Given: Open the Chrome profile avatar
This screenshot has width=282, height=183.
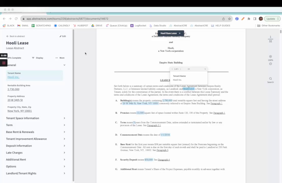Looking at the screenshot, I should [261, 19].
